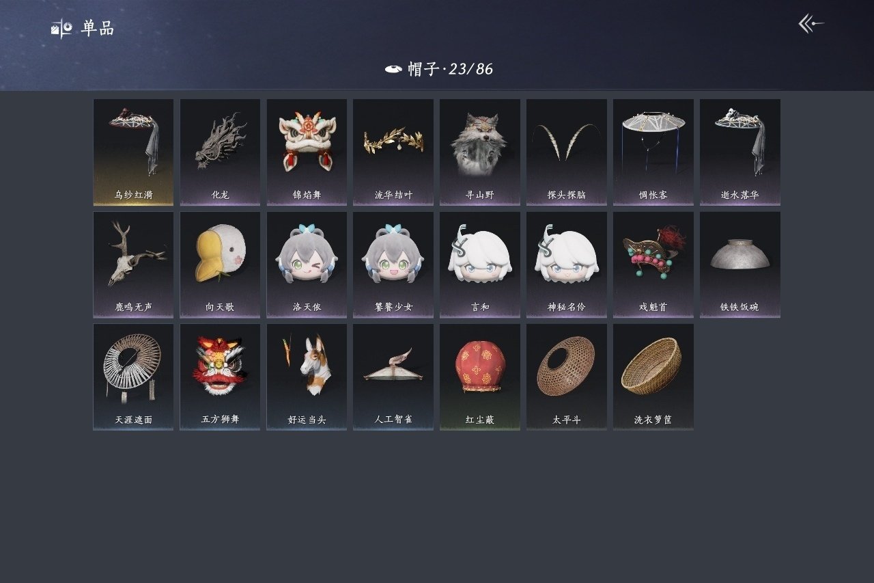Select the 铁铁饭碗 iron bowl hat
This screenshot has width=874, height=583.
pos(740,265)
